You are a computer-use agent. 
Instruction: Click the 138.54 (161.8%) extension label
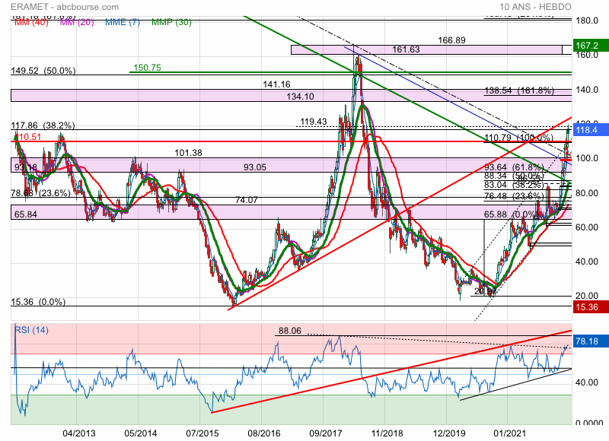pyautogui.click(x=519, y=90)
